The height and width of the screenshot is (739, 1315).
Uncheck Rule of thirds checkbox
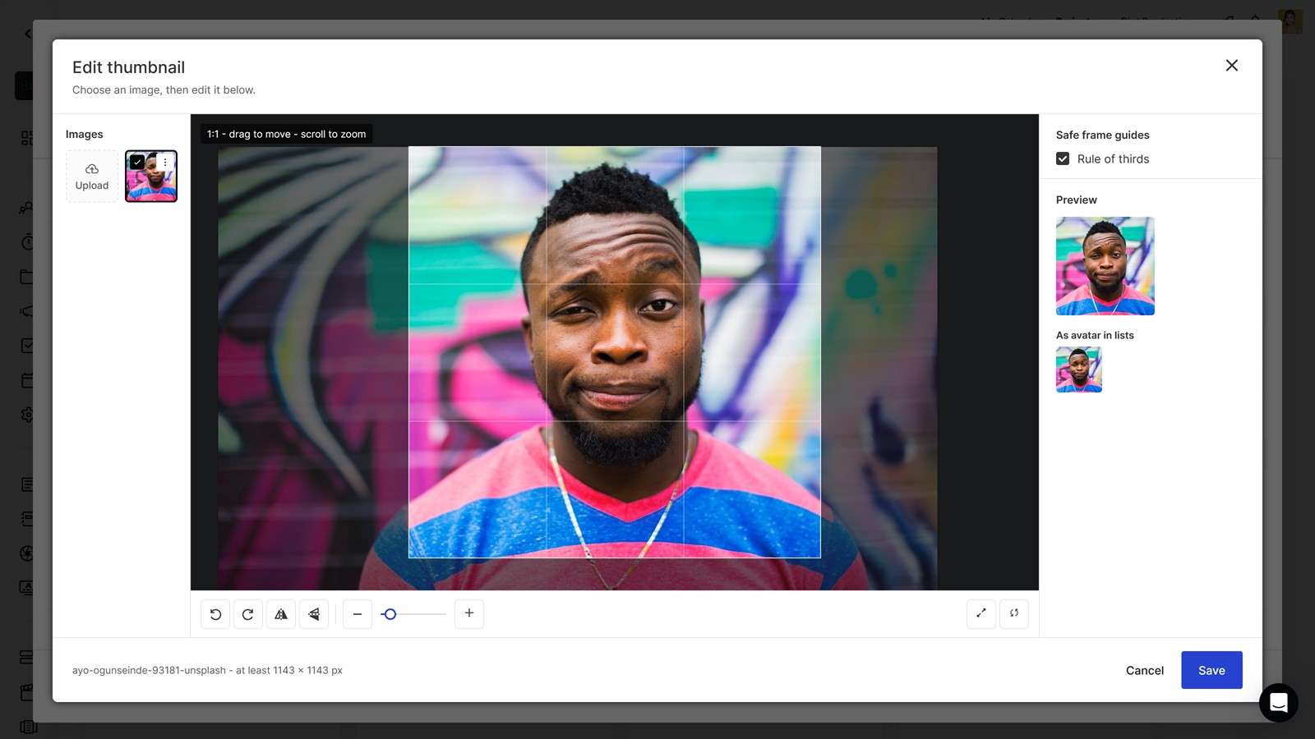1063,158
